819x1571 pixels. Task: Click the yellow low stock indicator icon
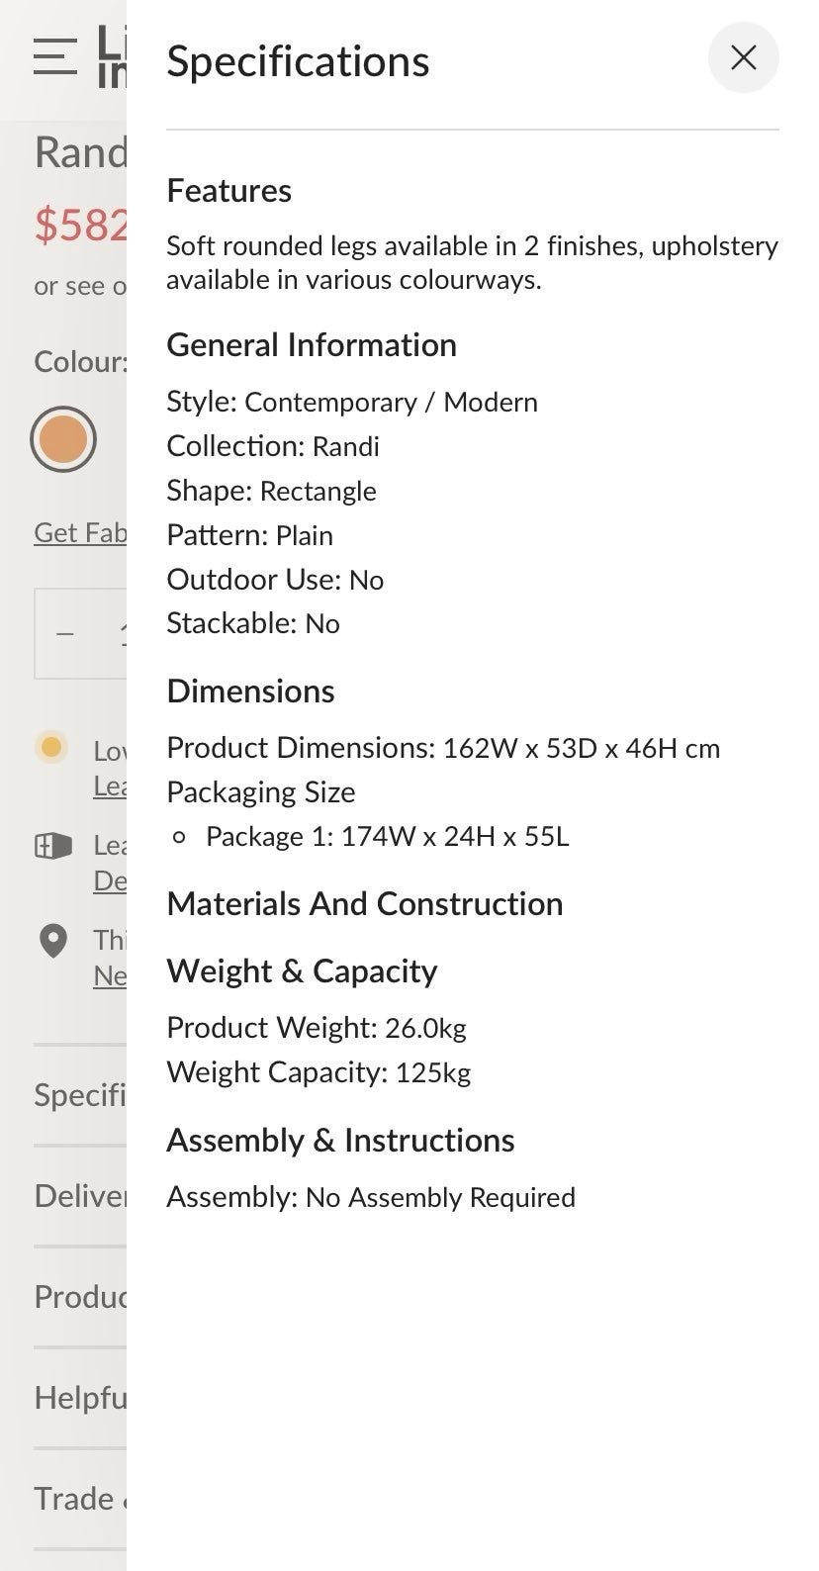tap(51, 747)
